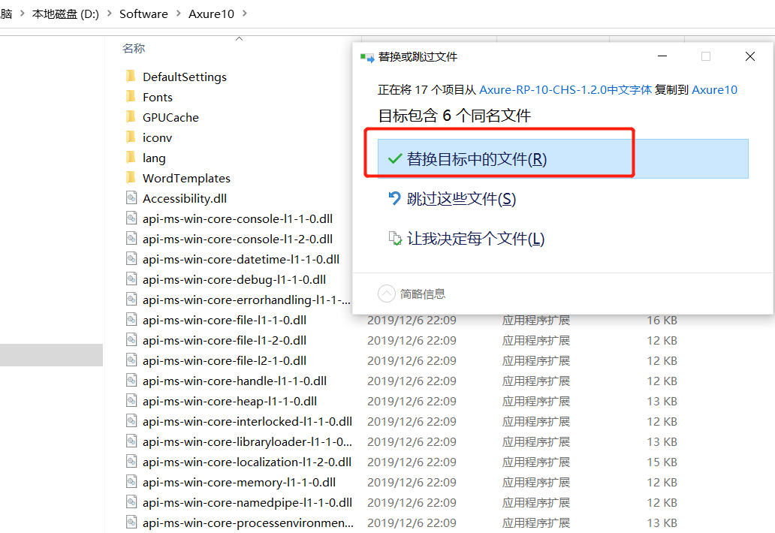Select api-ms-win-core-memory-l1-1-0.dll file
Image resolution: width=775 pixels, height=533 pixels.
pyautogui.click(x=239, y=482)
